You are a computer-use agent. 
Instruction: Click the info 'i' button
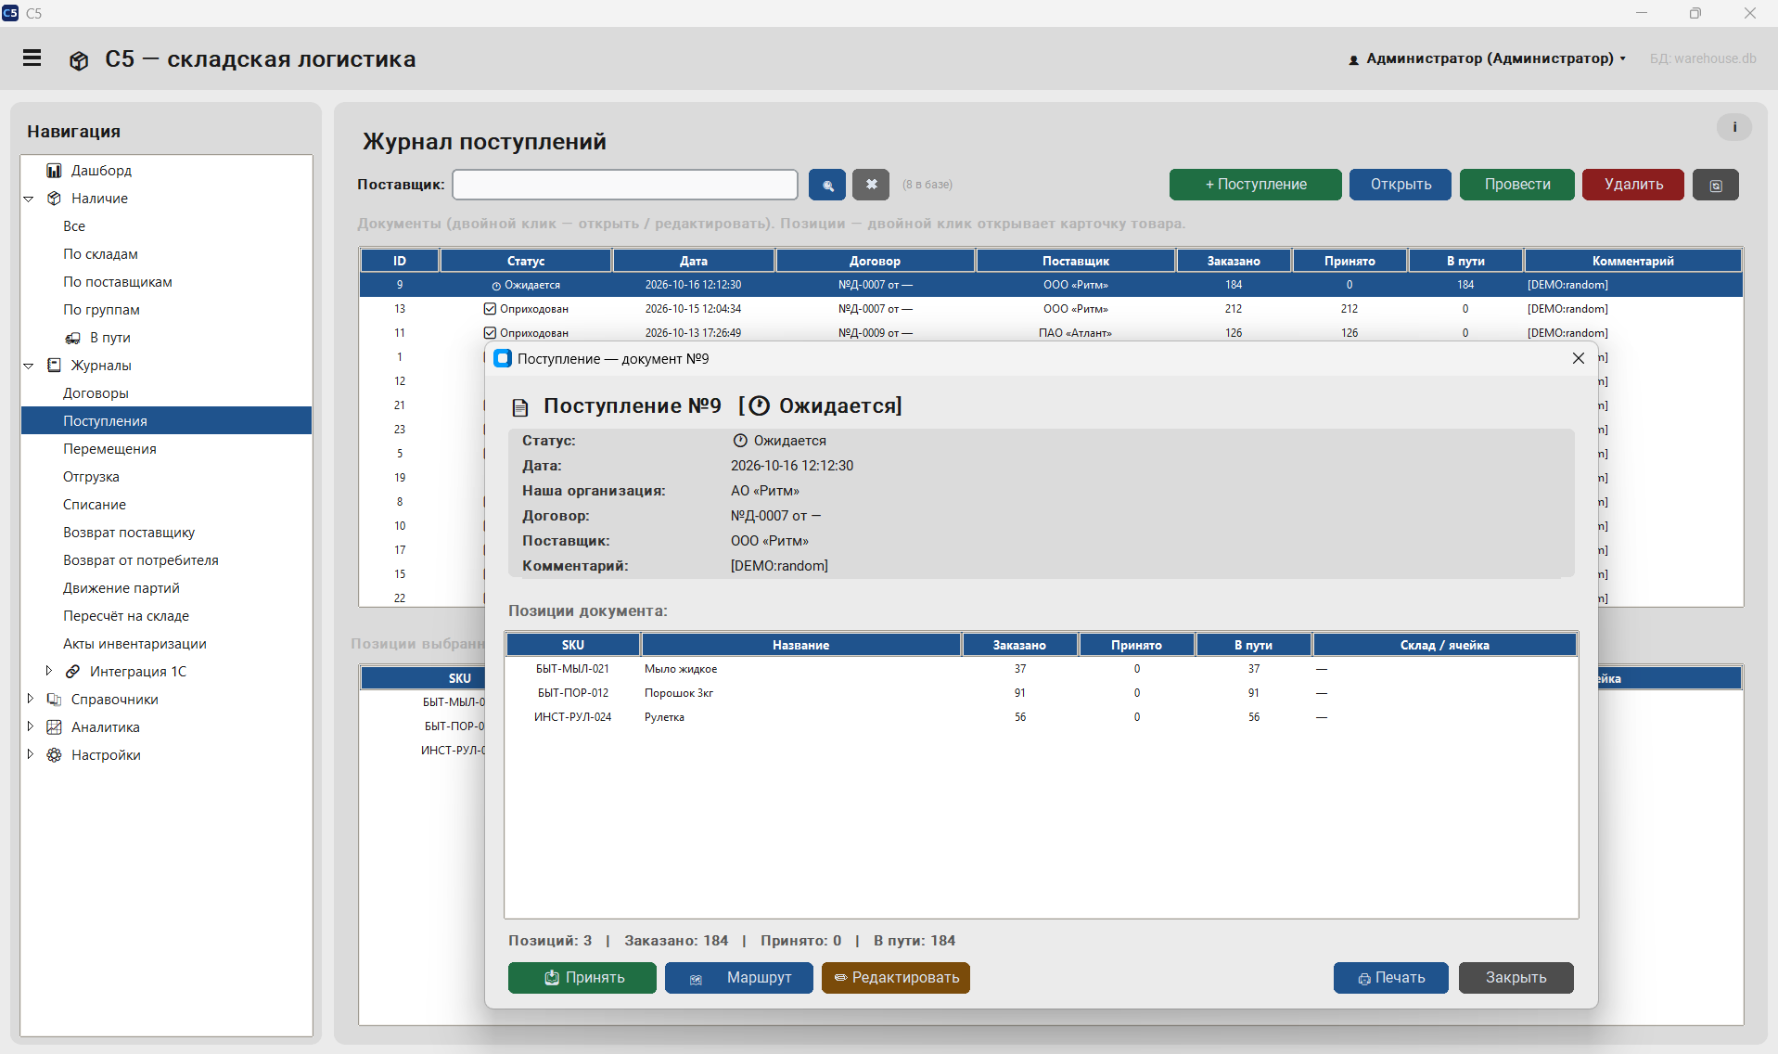1733,127
